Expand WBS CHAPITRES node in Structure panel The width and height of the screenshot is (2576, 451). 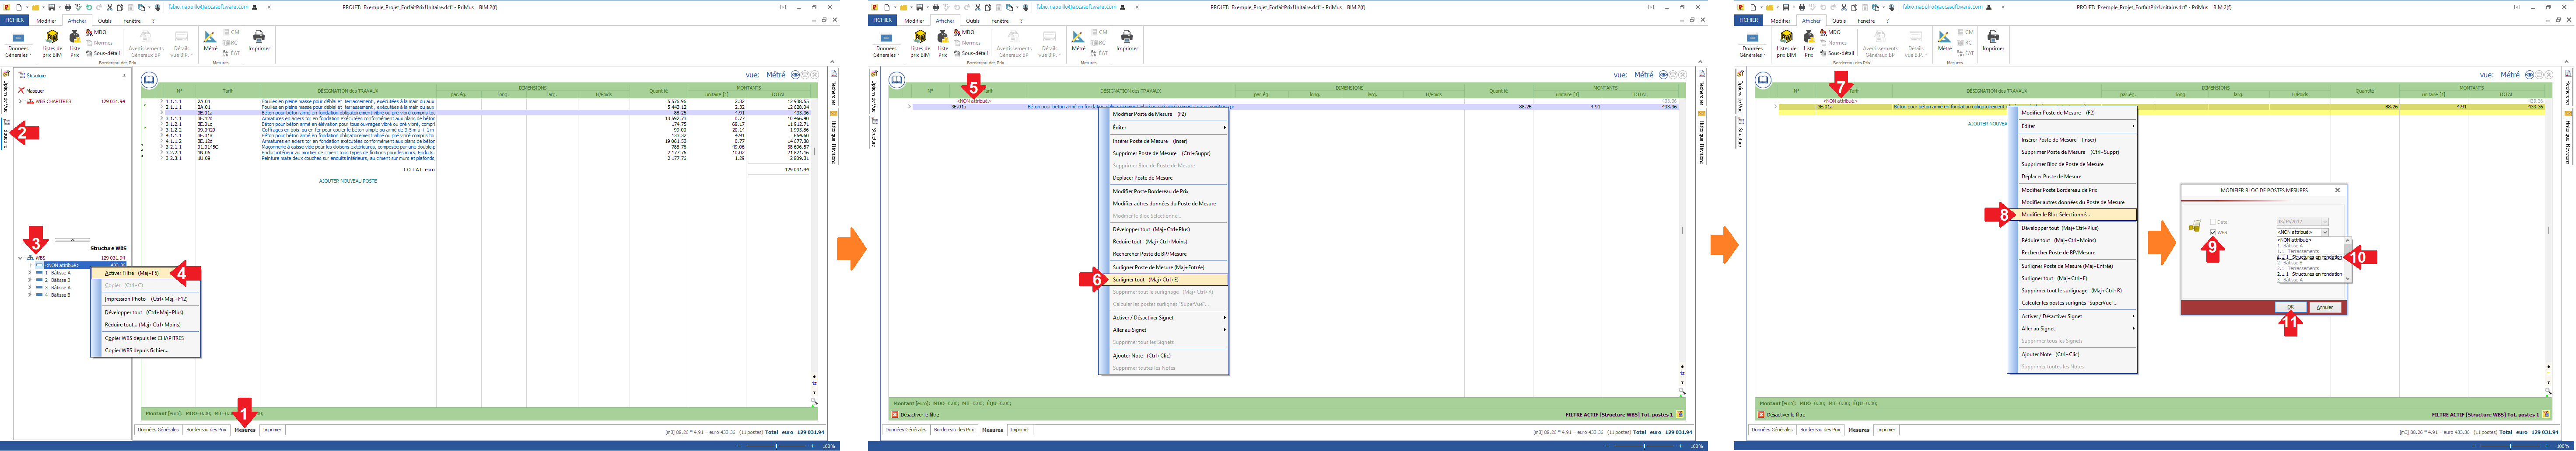(20, 101)
